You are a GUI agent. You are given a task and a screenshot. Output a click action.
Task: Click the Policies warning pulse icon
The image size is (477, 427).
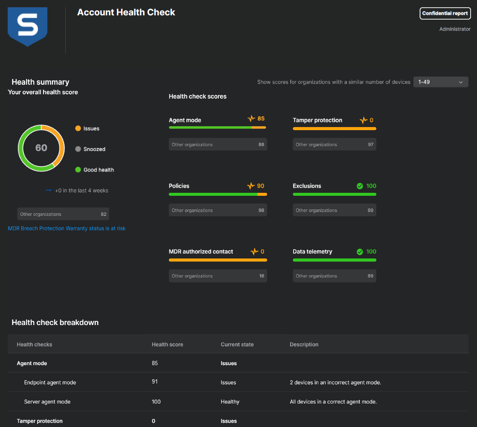(x=251, y=186)
